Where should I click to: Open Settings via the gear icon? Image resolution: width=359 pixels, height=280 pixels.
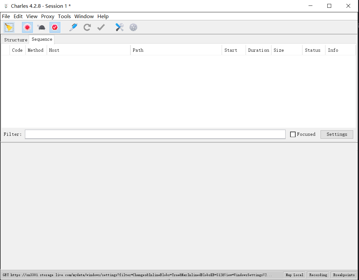(x=133, y=27)
